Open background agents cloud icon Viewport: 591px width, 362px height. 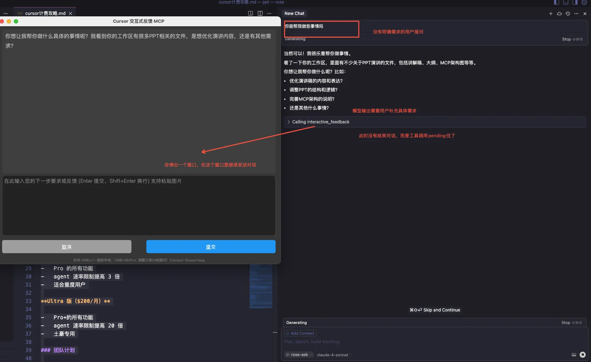(x=559, y=14)
